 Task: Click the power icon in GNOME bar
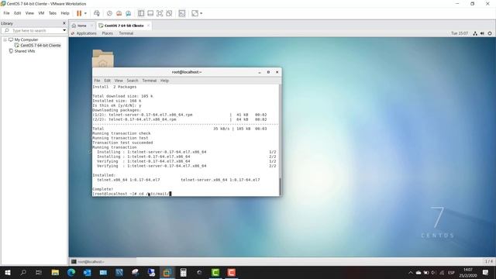[x=490, y=33]
